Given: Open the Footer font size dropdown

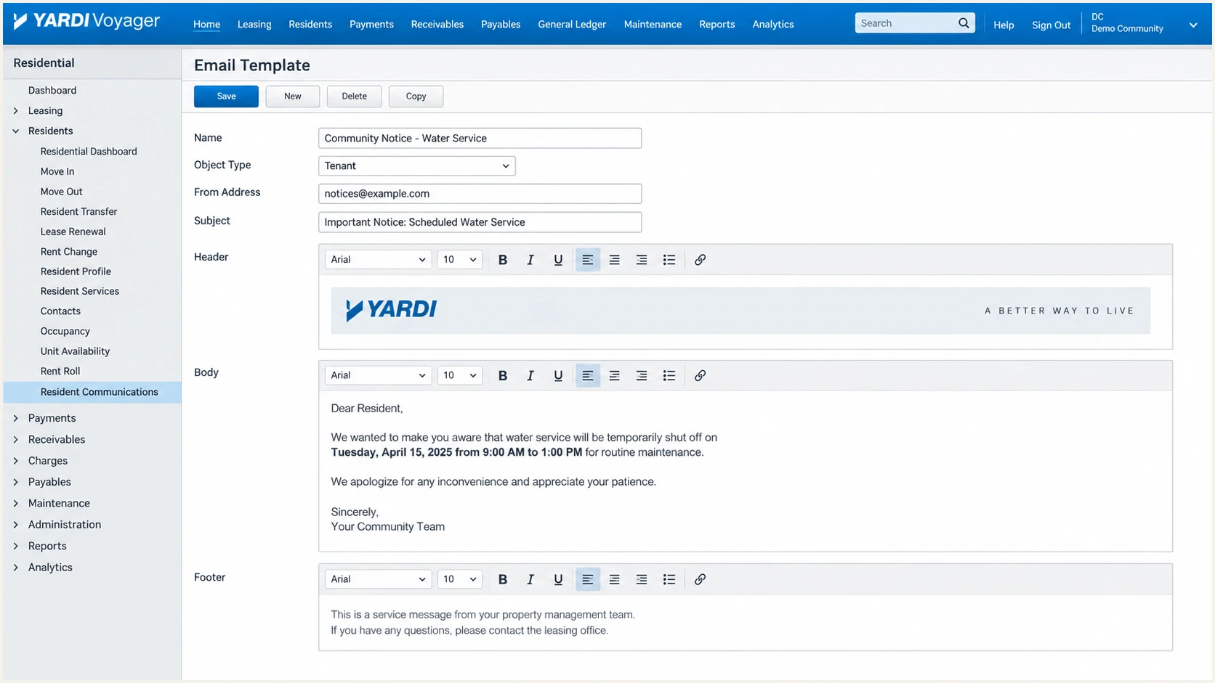Looking at the screenshot, I should point(460,579).
